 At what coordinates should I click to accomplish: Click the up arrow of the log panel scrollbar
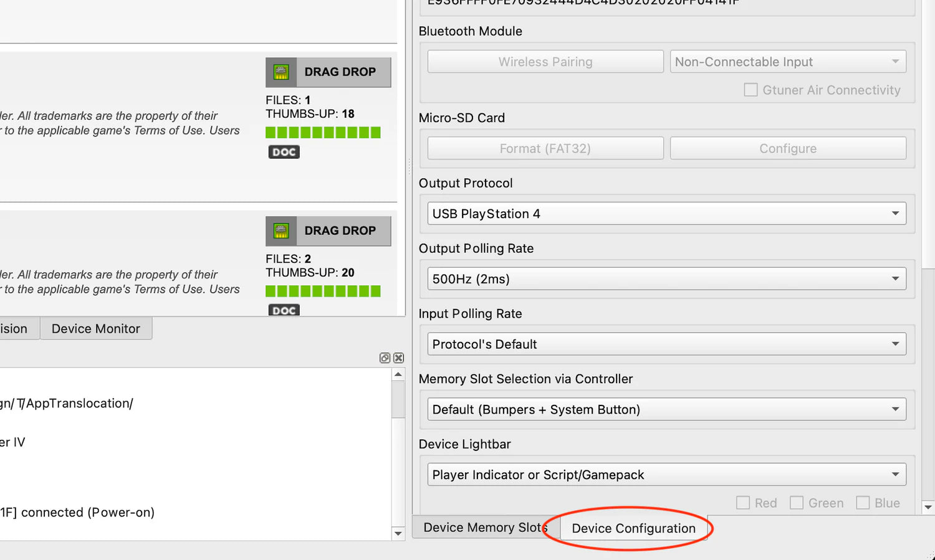[398, 374]
